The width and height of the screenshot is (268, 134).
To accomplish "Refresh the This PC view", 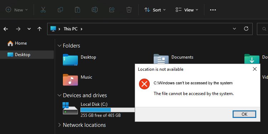I will 246,29.
